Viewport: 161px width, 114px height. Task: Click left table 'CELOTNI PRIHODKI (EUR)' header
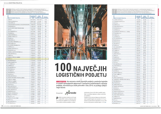pos(33,17)
